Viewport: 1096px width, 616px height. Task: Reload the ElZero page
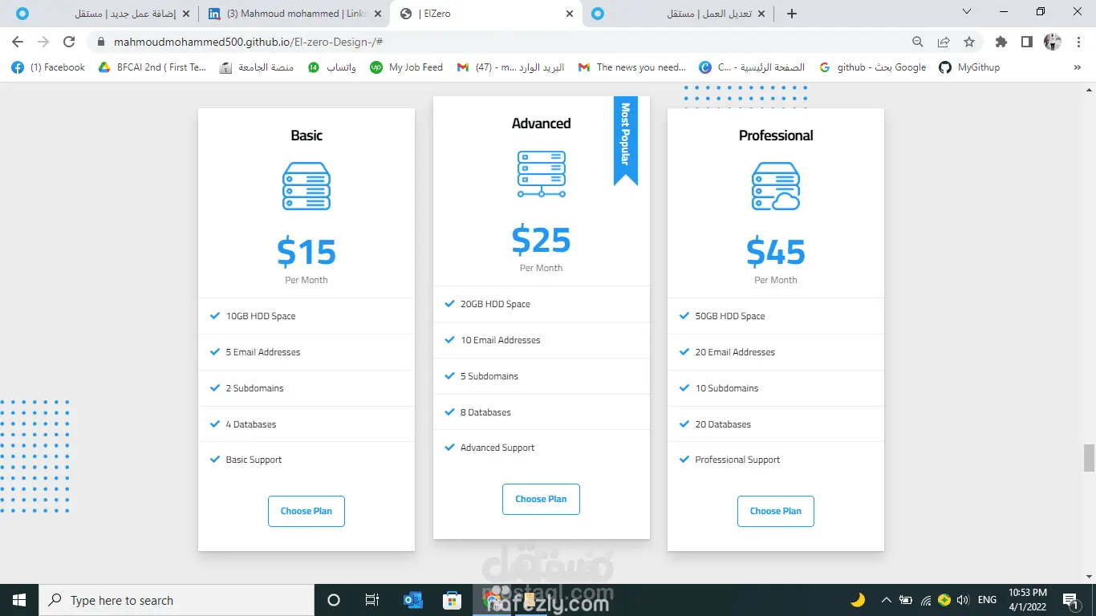pyautogui.click(x=69, y=42)
